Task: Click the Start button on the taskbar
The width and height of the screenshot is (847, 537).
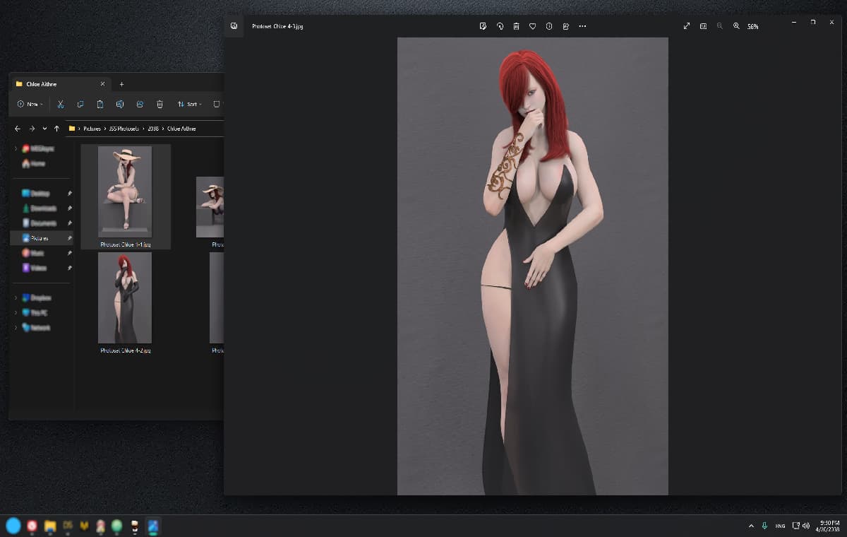Action: click(x=13, y=525)
